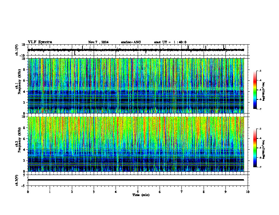Click the ch.1 spectrogram color scale bar
This screenshot has height=215, width=279.
255,90
